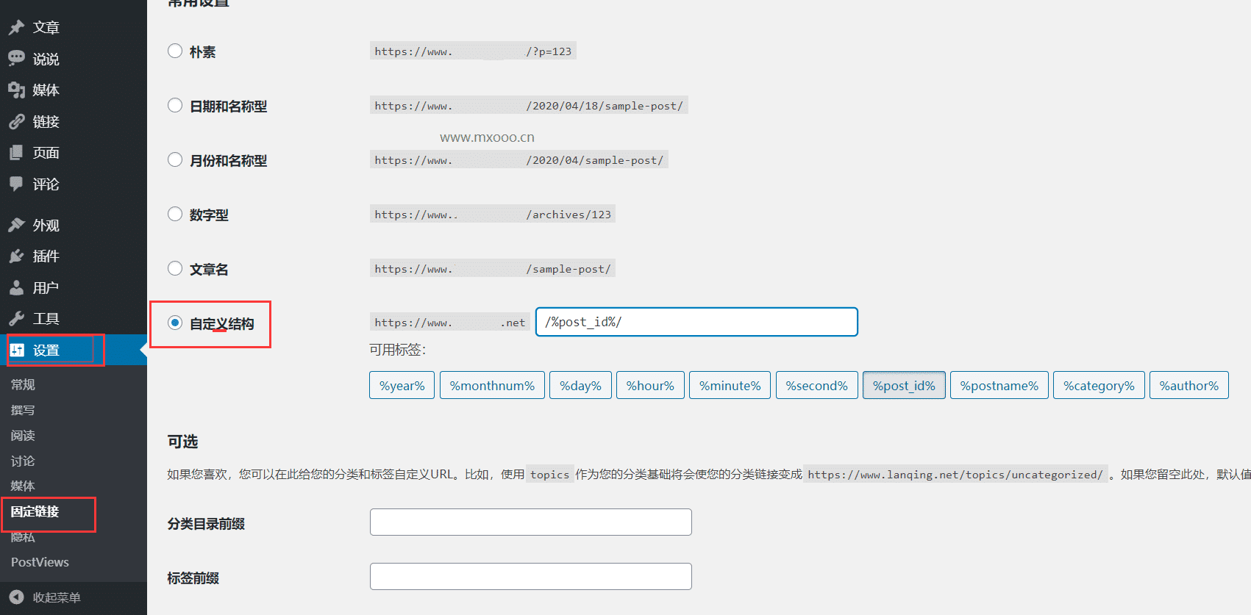Choose the 日期和名称型 radio option
Screen dimensions: 1251x615
pos(175,105)
